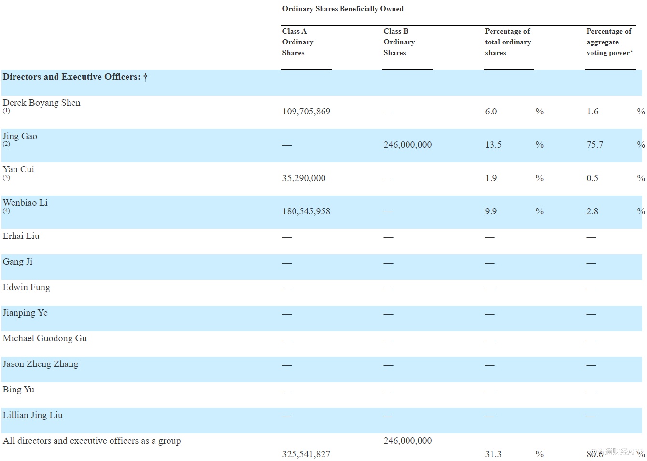The image size is (647, 461).
Task: Select the Directors and Executive Officers heading
Action: tap(75, 77)
